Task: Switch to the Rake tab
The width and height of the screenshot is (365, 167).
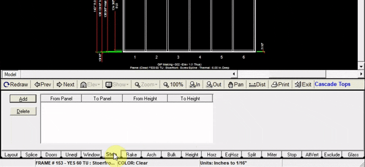Action: tap(131, 155)
